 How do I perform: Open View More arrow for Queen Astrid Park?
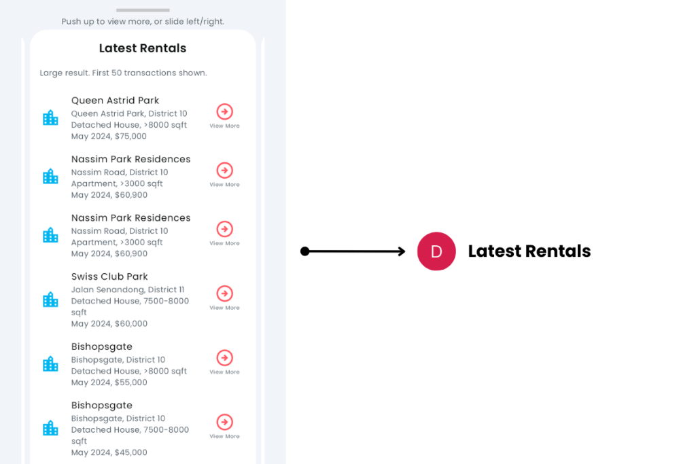pyautogui.click(x=224, y=112)
